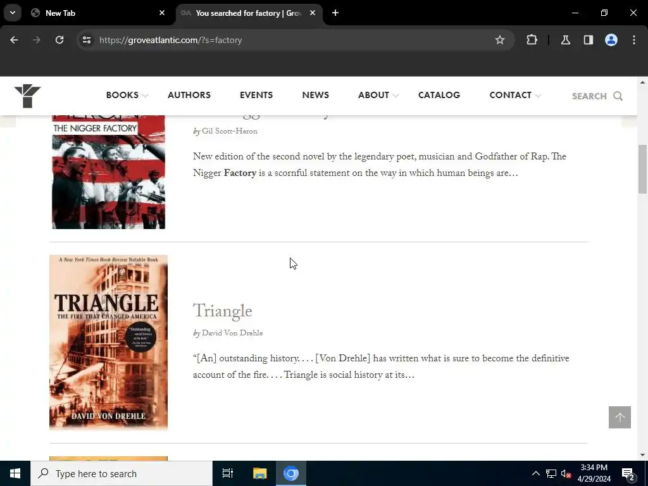The width and height of the screenshot is (648, 486).
Task: Click the page vertical scrollbar thumb
Action: 643,169
